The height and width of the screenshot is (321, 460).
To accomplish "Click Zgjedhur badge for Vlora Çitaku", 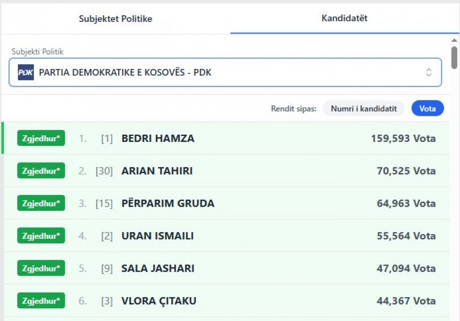I will [x=41, y=301].
